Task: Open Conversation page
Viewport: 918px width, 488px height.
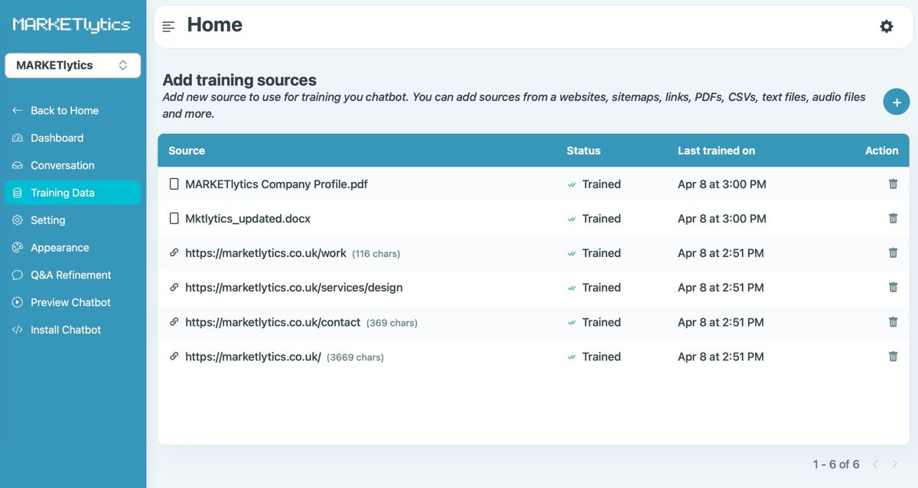Action: [73, 166]
